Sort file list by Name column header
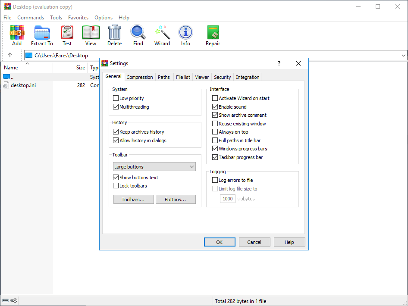408x306 pixels. pyautogui.click(x=27, y=68)
